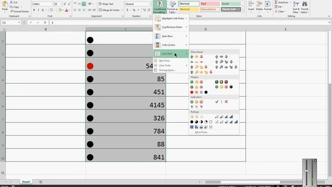Expand the Name Box dropdown
This screenshot has height=187, width=332.
[19, 22]
